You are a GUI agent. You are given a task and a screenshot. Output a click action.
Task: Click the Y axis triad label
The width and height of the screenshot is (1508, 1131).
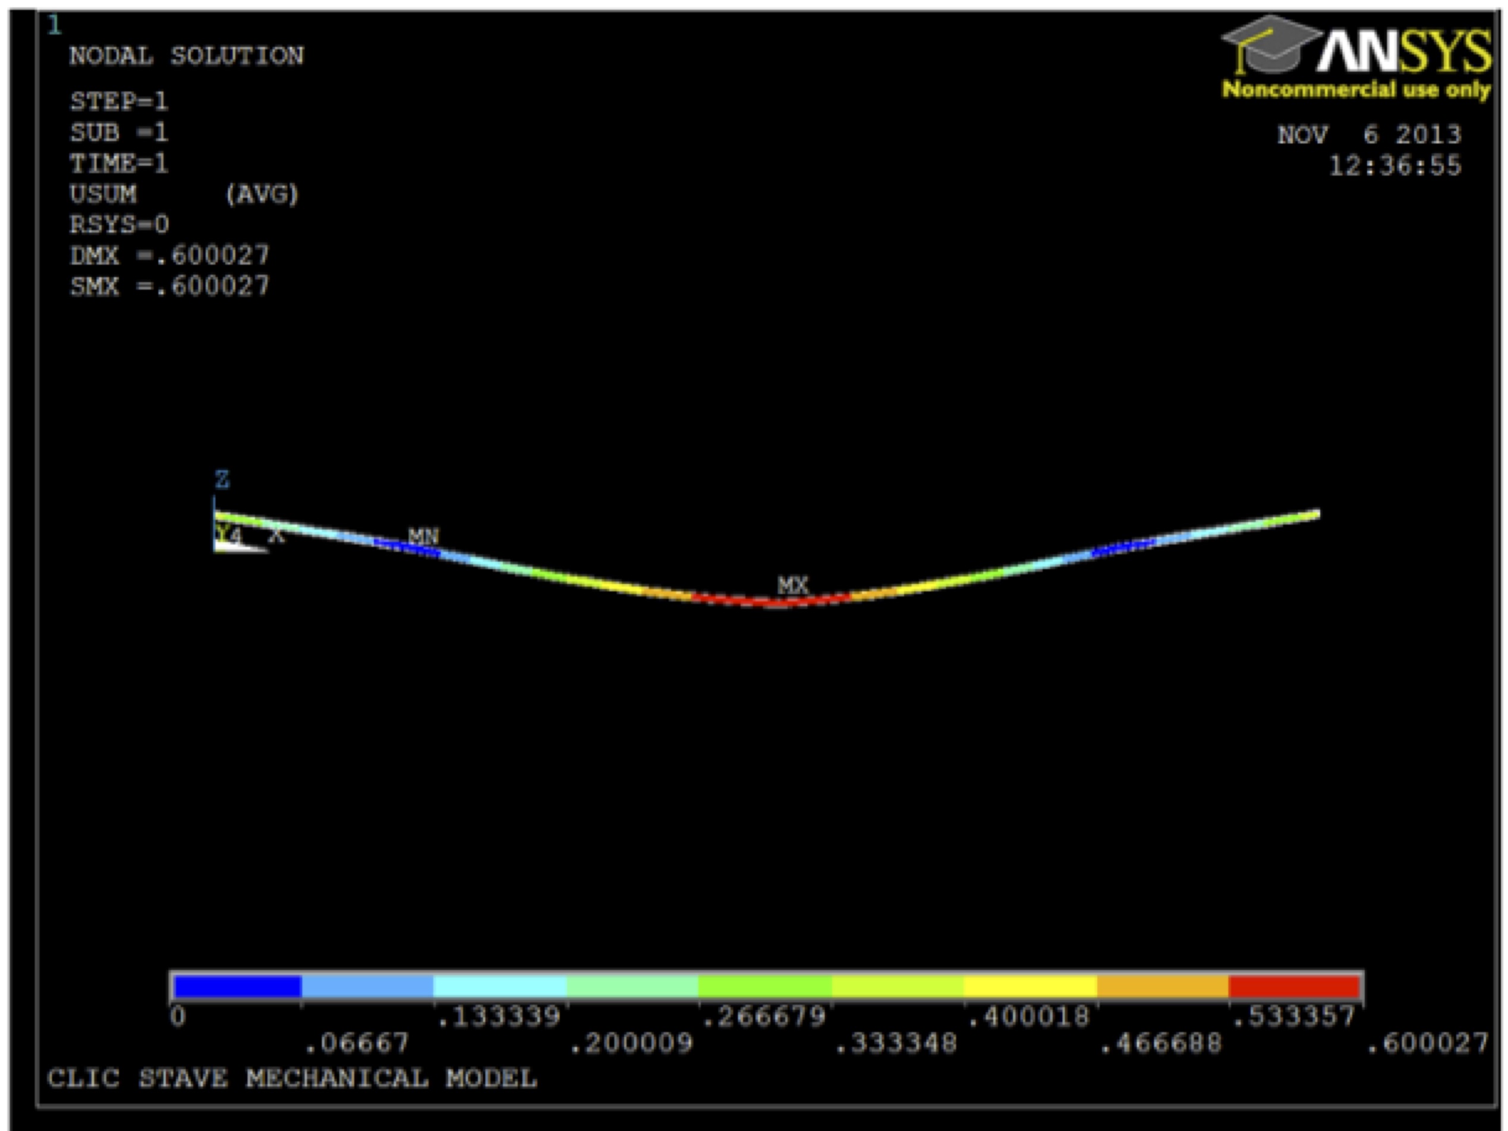tap(222, 533)
